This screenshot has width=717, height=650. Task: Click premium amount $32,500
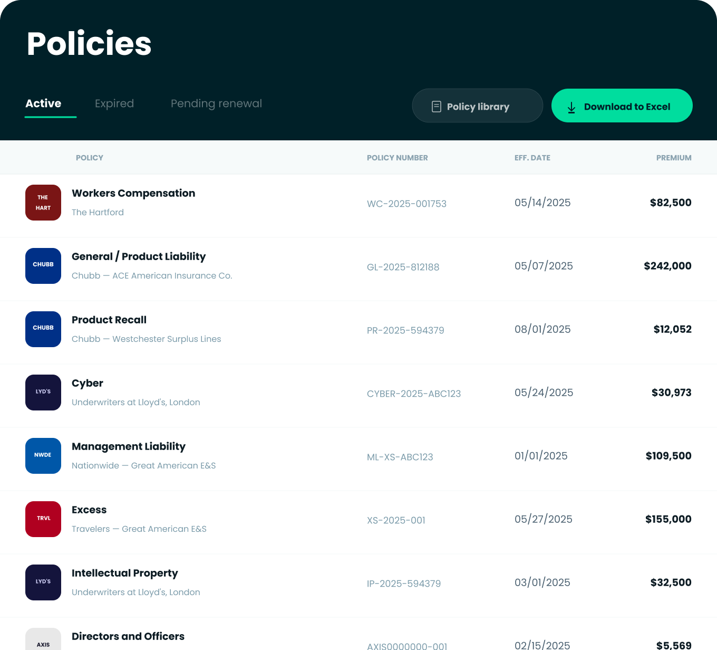tap(671, 582)
